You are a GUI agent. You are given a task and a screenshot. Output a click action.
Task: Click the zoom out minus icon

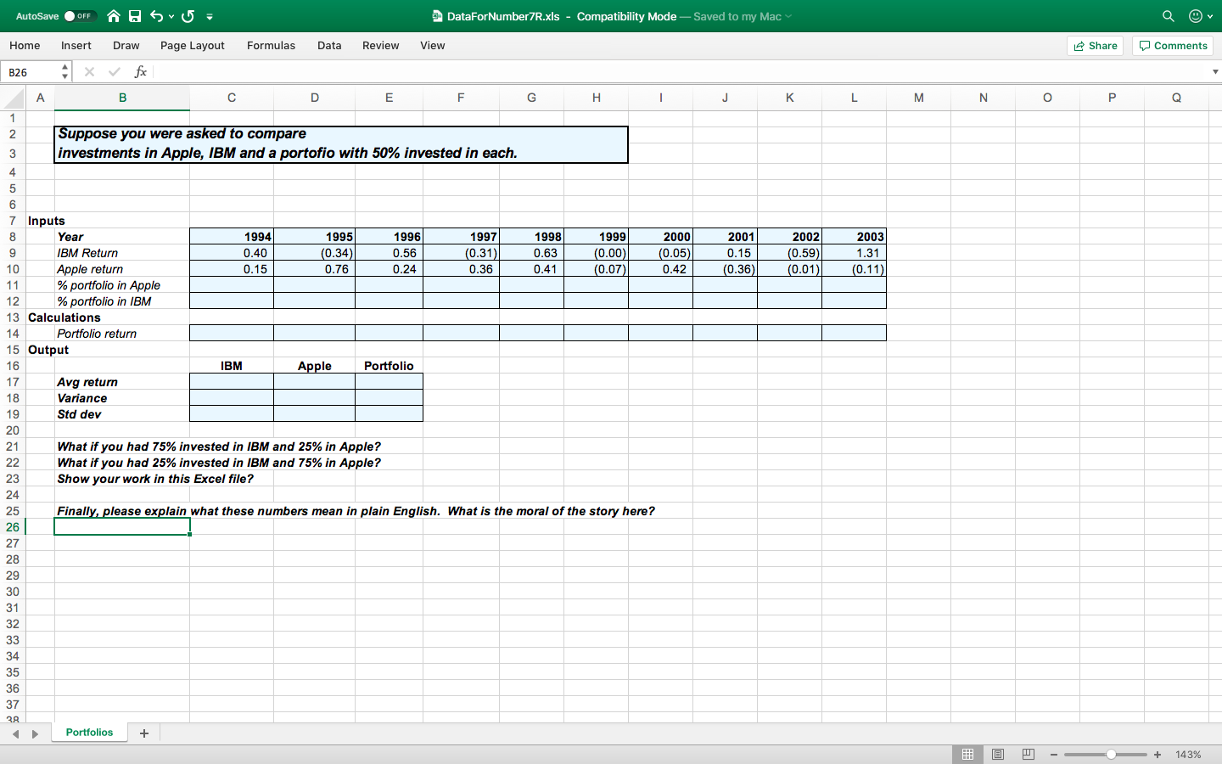[x=1054, y=755]
